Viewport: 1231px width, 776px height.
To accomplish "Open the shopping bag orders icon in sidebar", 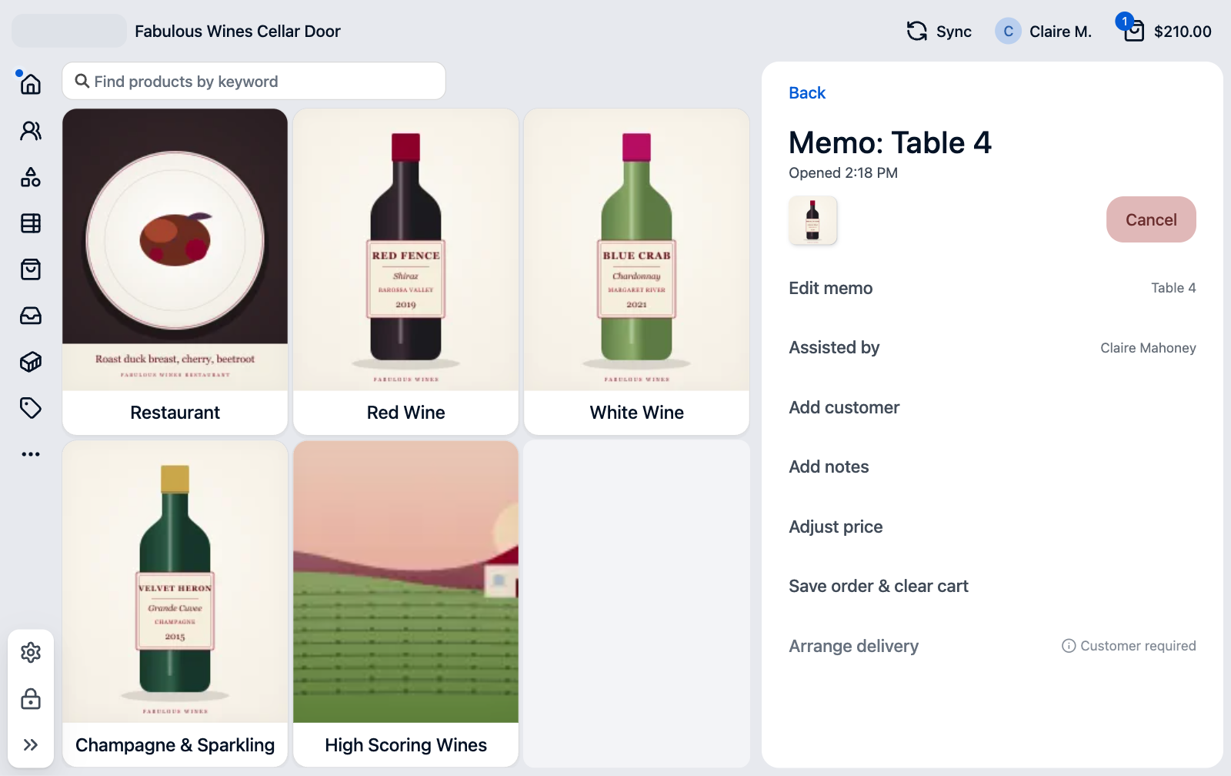I will point(31,269).
